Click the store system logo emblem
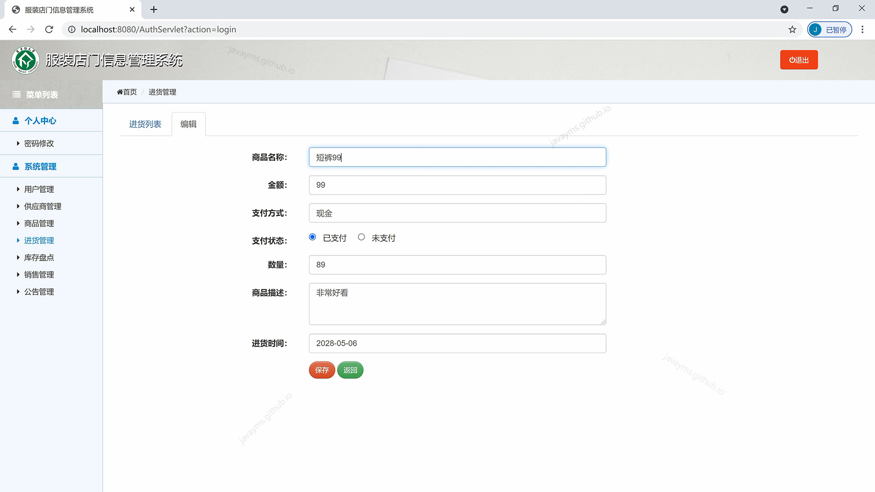The image size is (875, 492). pos(26,60)
